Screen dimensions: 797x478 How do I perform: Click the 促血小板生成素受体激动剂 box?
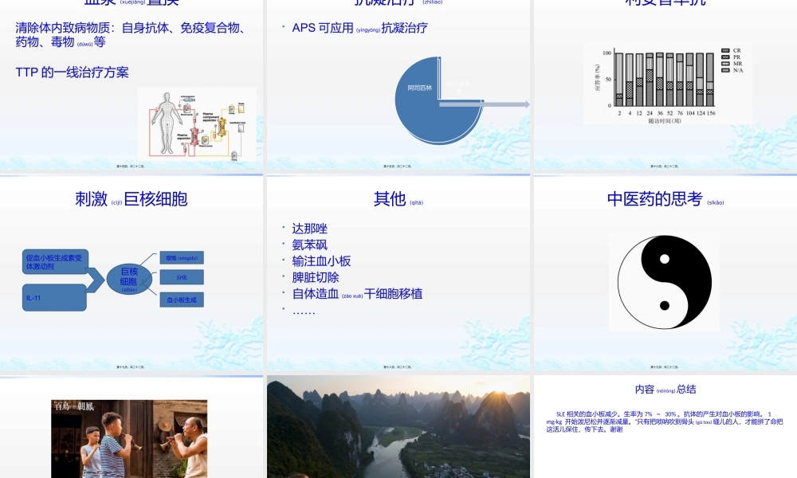click(54, 261)
